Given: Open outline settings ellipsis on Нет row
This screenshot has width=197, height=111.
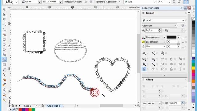Looking at the screenshot, I should click(x=183, y=47).
